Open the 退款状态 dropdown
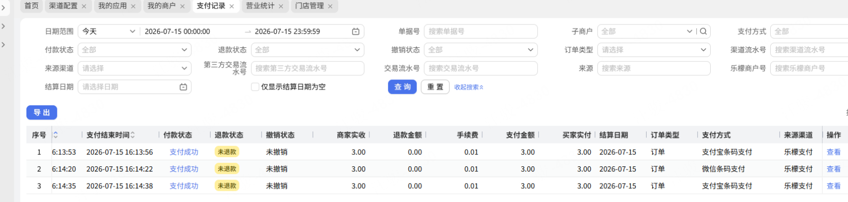Screen dimensions: 848x202 tap(308, 50)
